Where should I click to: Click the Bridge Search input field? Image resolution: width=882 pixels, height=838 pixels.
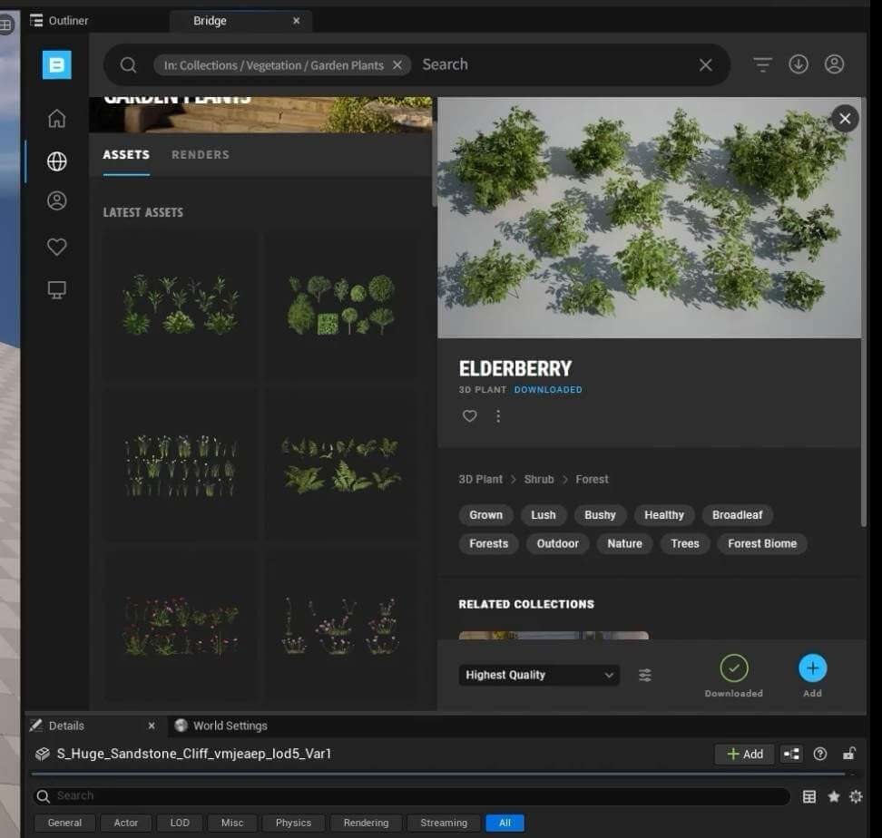[x=557, y=64]
